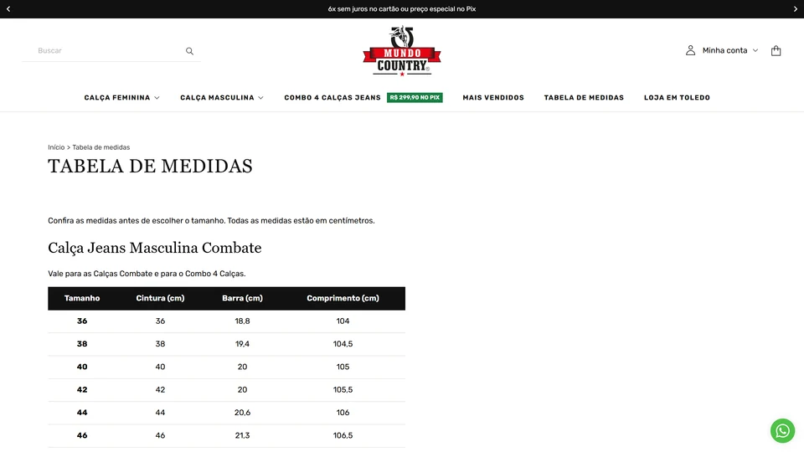Expand the Calça Feminina menu

(x=122, y=97)
